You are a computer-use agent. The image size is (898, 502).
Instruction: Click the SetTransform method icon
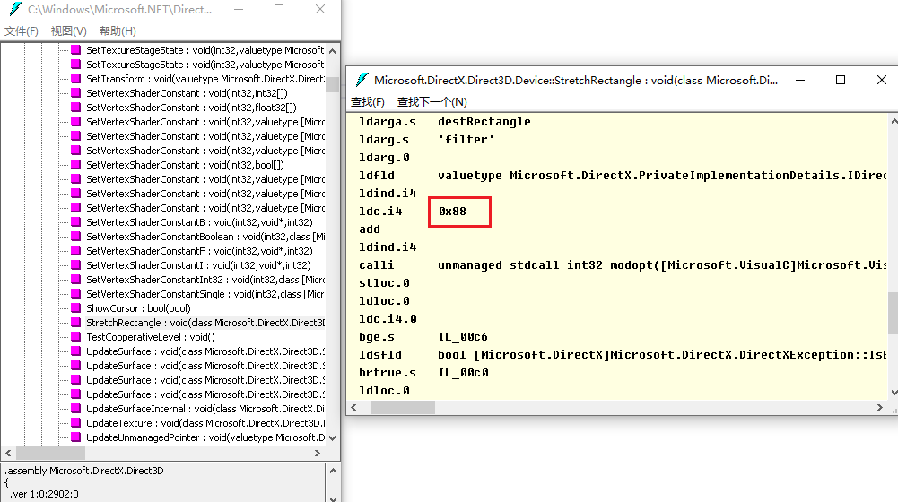coord(75,78)
